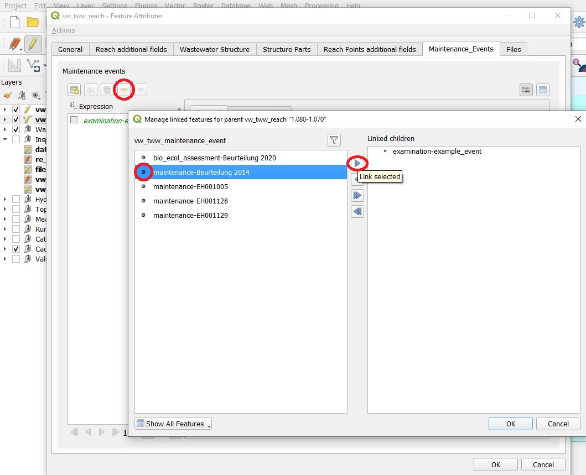Viewport: 586px width, 475px height.
Task: Switch relation editor to table view icon
Action: [x=543, y=90]
